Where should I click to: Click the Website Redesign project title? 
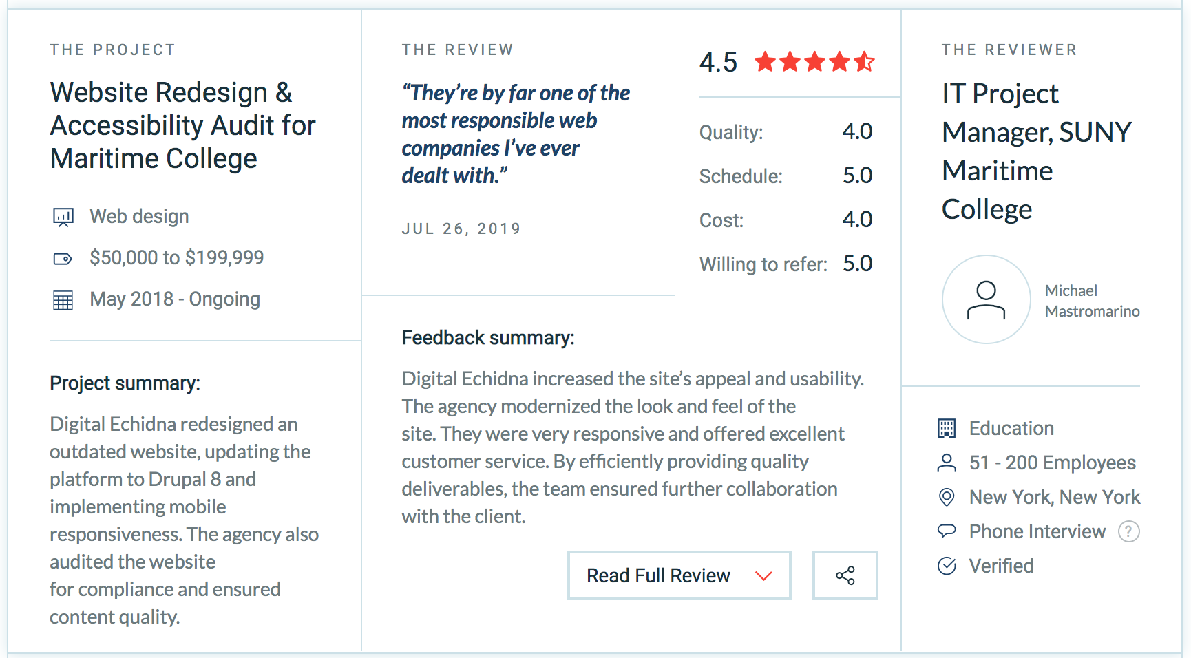(182, 125)
